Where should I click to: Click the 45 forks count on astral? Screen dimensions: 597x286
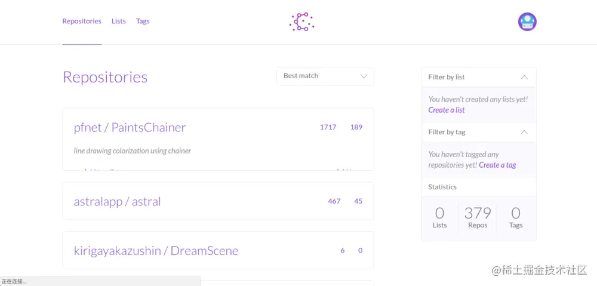358,201
